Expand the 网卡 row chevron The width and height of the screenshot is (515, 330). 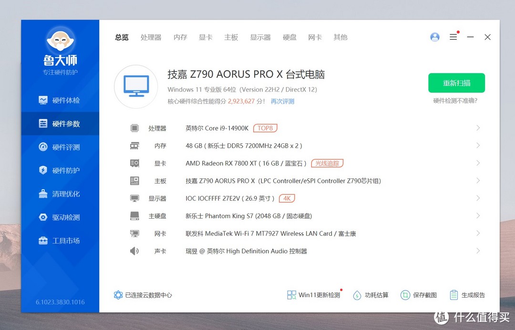(x=478, y=233)
